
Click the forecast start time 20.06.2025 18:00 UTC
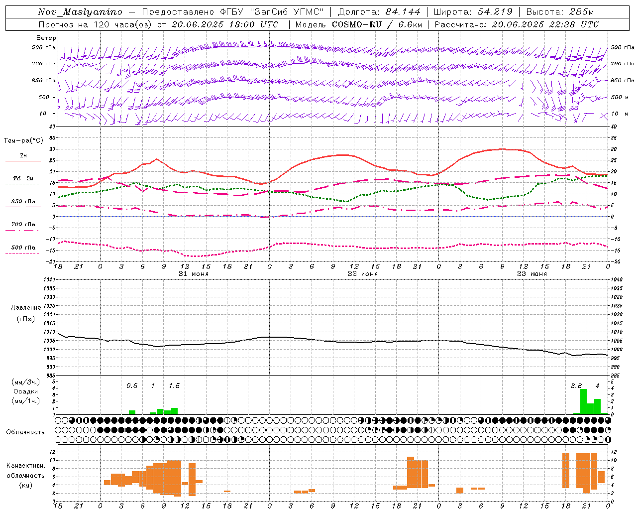pos(225,24)
